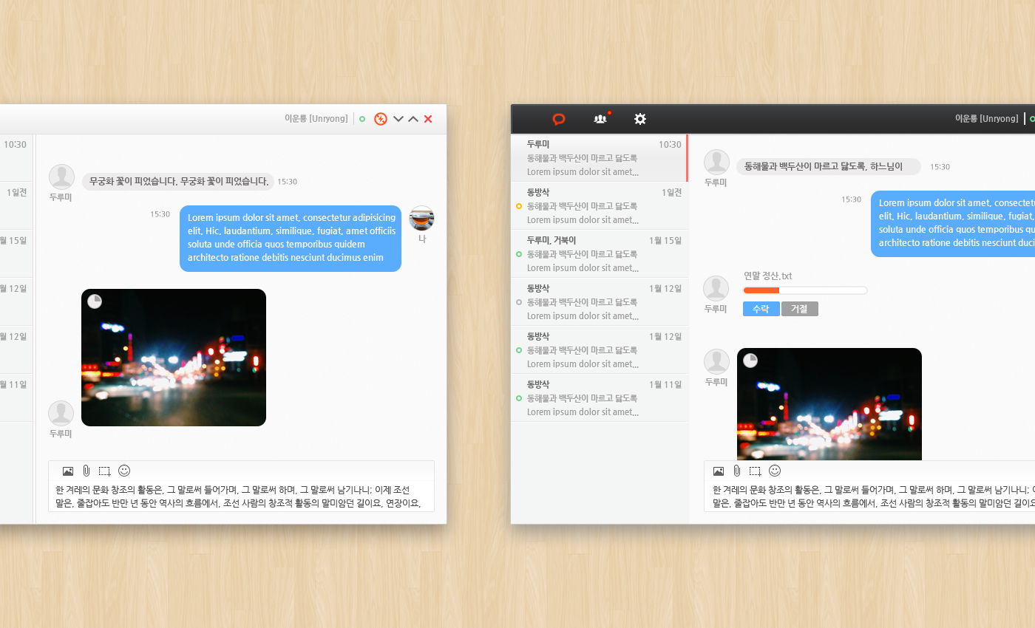Select screen capture icon in left chat
Viewport: 1035px width, 628px height.
coord(104,471)
